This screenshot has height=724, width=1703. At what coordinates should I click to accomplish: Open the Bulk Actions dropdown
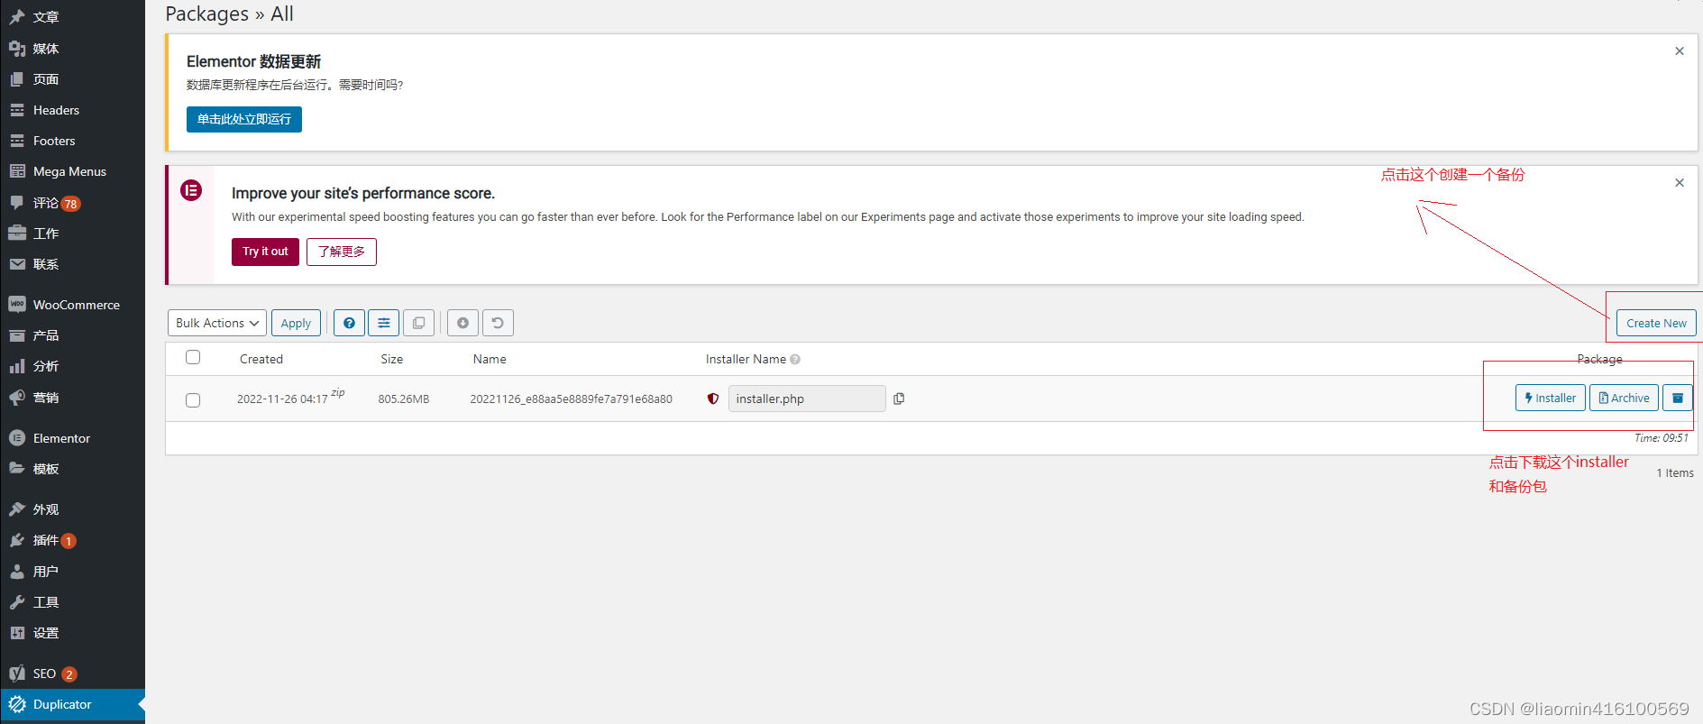pos(217,323)
